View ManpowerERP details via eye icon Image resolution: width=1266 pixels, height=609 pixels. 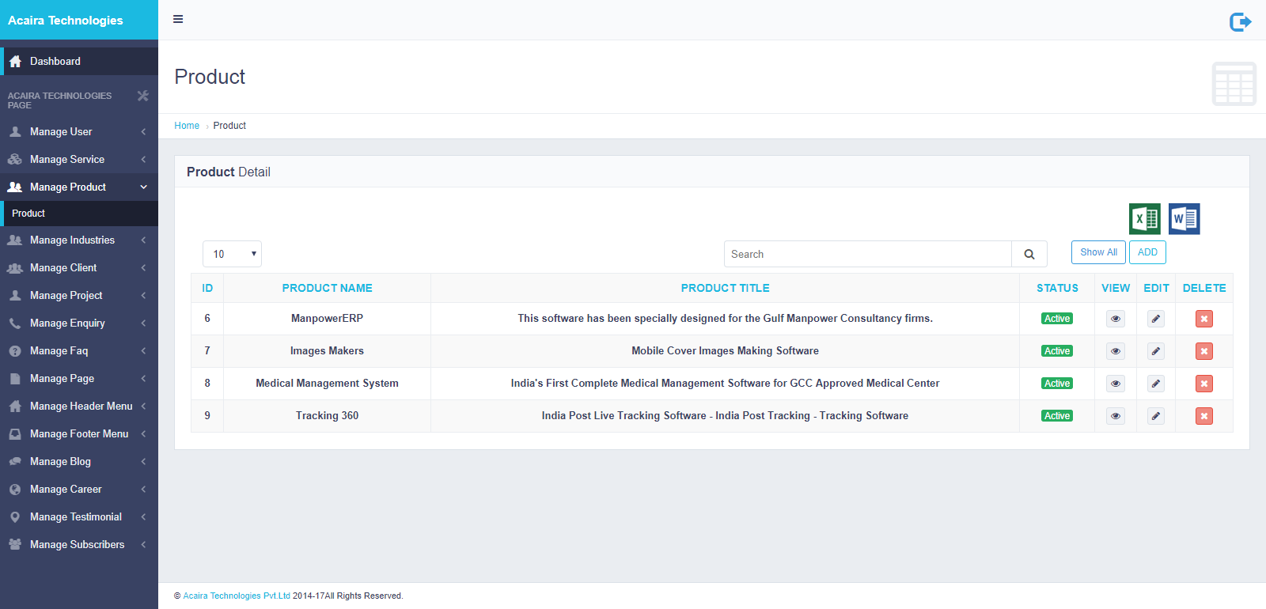click(1115, 319)
